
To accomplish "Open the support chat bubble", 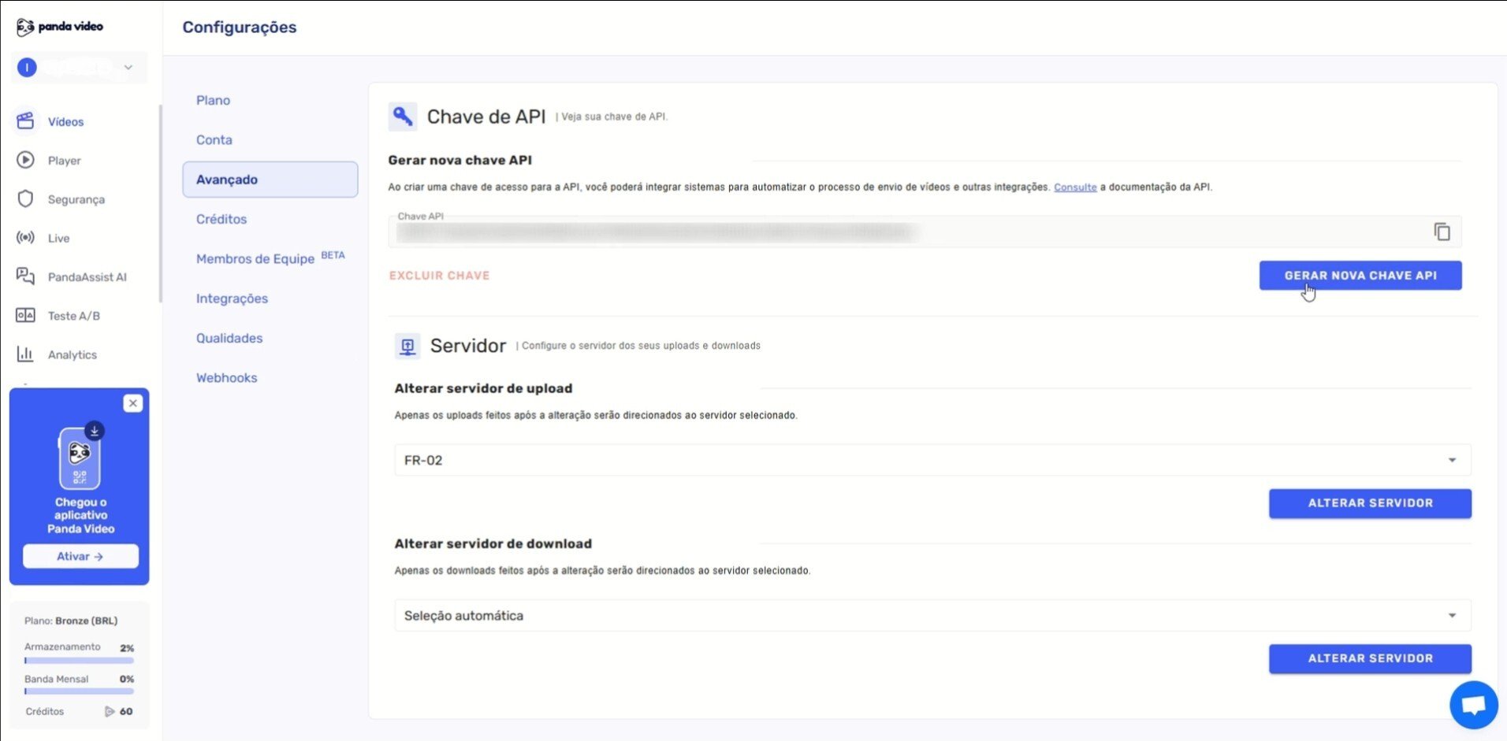I will click(1473, 705).
